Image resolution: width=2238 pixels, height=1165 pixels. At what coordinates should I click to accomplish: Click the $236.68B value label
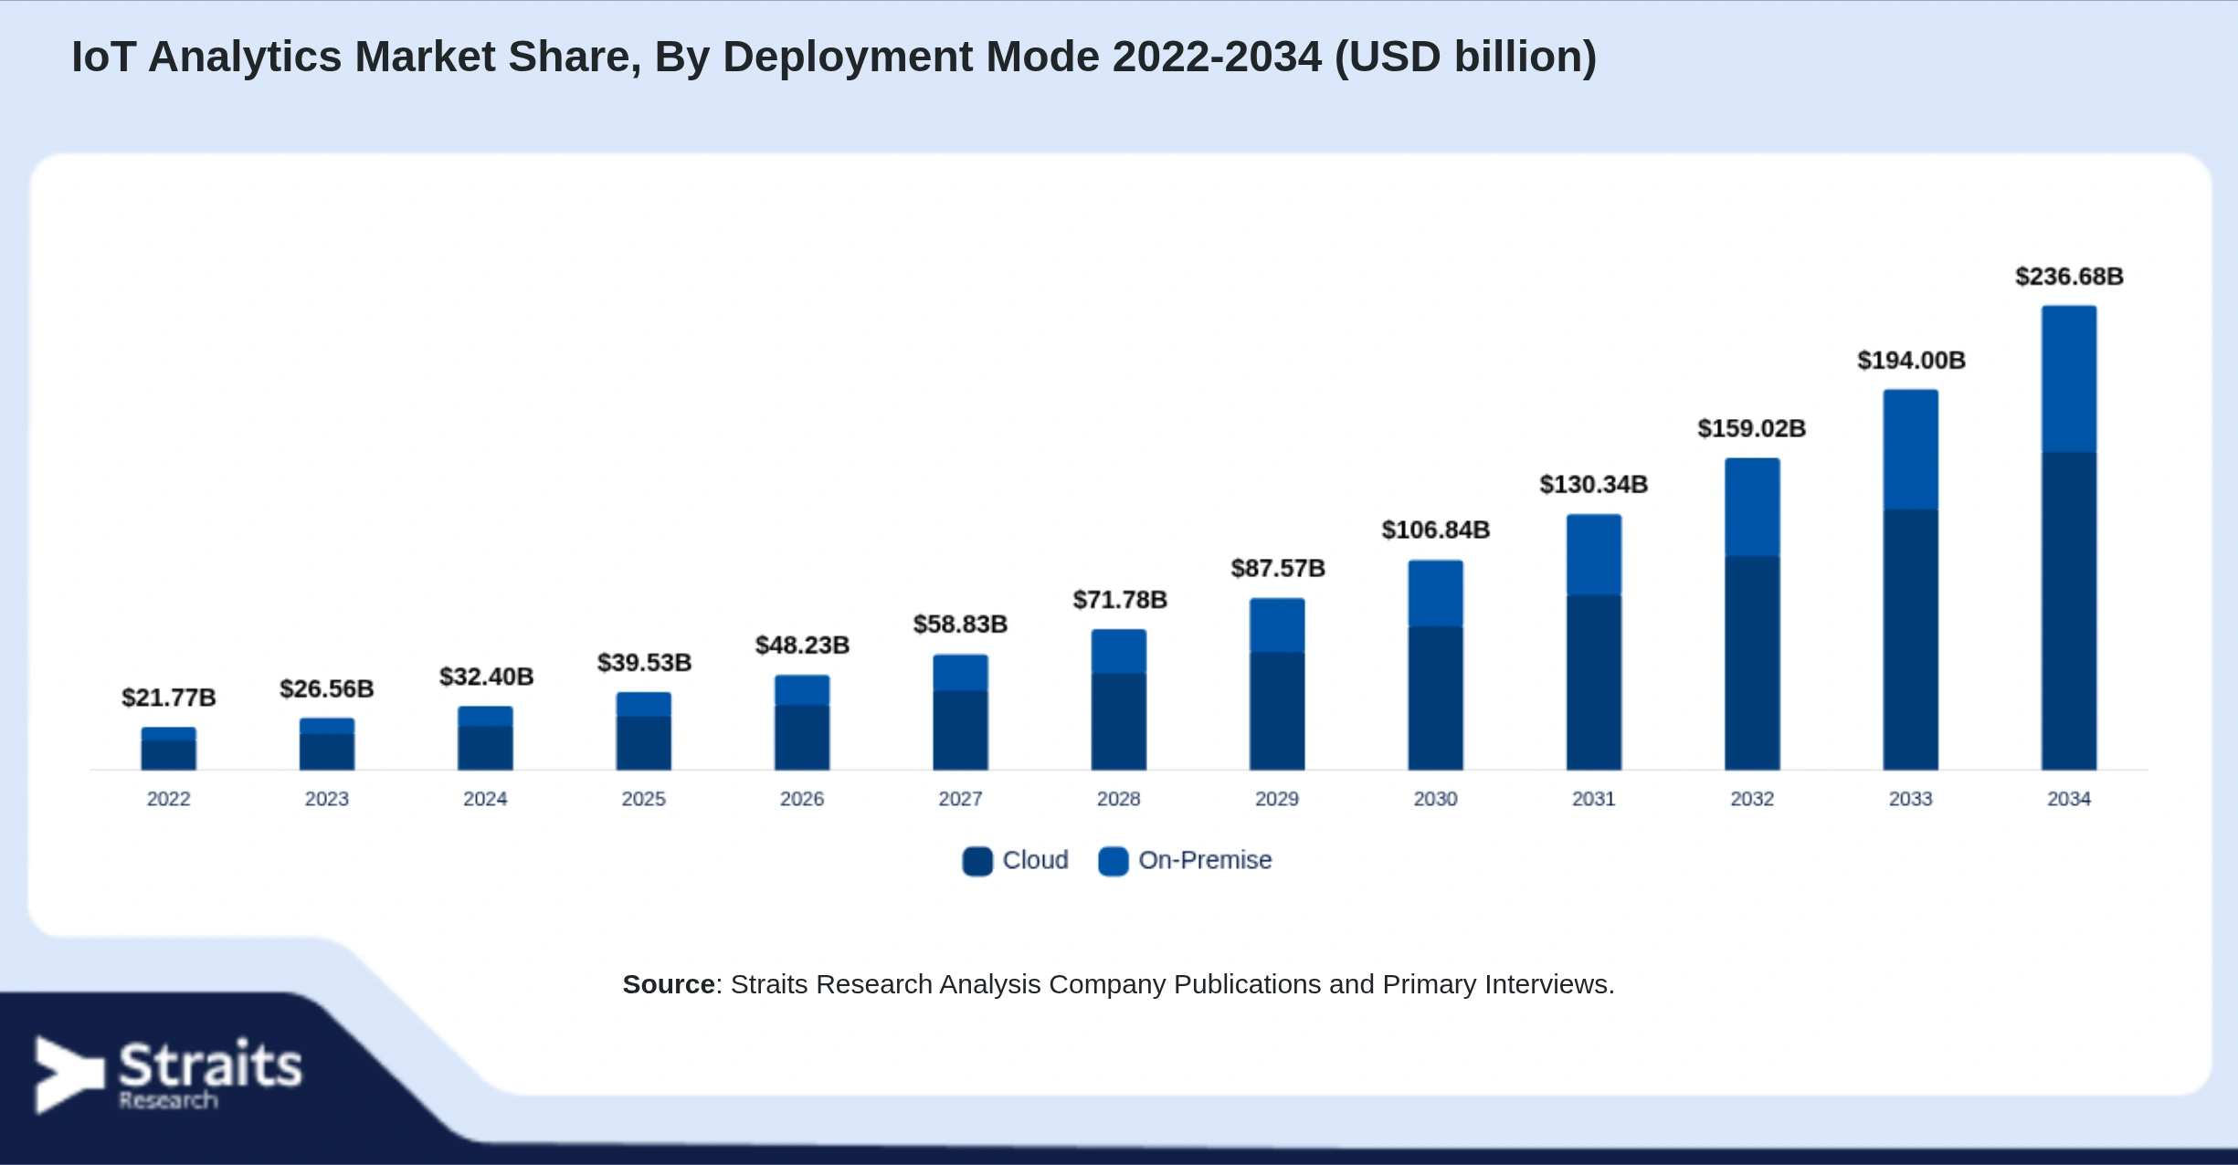[x=2069, y=277]
